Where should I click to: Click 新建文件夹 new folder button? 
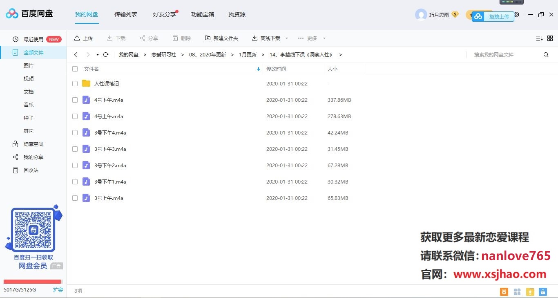221,38
